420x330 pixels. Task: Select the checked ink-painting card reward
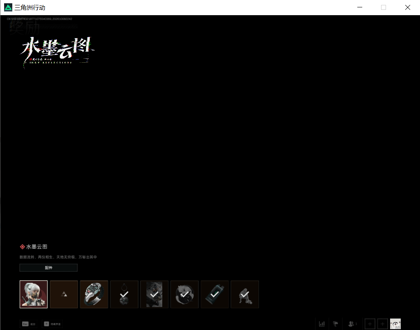point(154,294)
